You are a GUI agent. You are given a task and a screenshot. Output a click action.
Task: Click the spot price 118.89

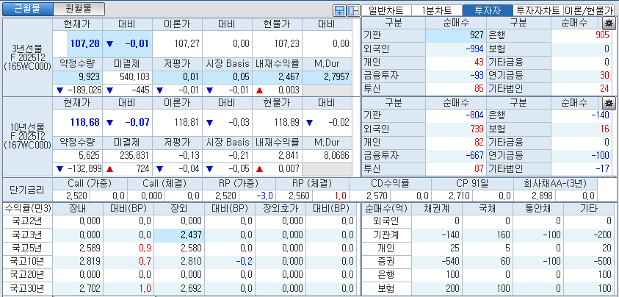click(287, 122)
